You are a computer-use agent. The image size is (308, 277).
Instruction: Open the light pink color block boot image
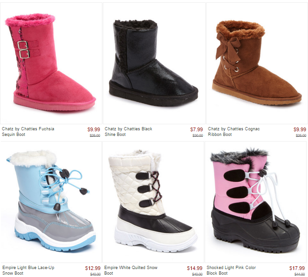click(256, 202)
